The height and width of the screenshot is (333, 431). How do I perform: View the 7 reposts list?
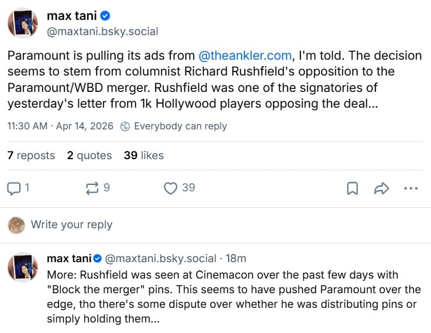[x=31, y=156]
